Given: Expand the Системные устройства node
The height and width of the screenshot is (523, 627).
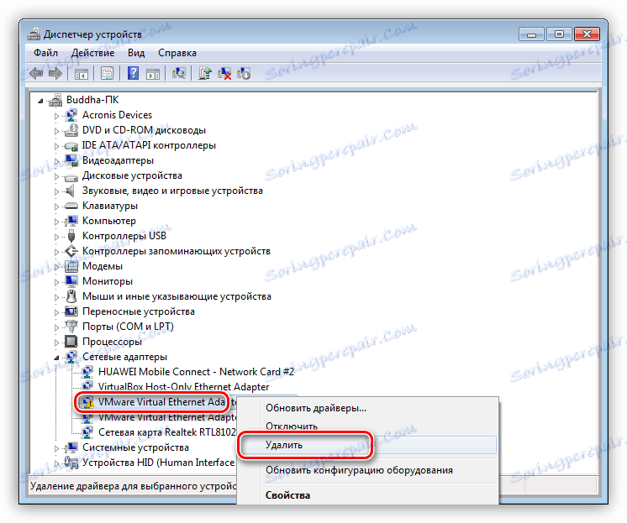Looking at the screenshot, I should [56, 448].
